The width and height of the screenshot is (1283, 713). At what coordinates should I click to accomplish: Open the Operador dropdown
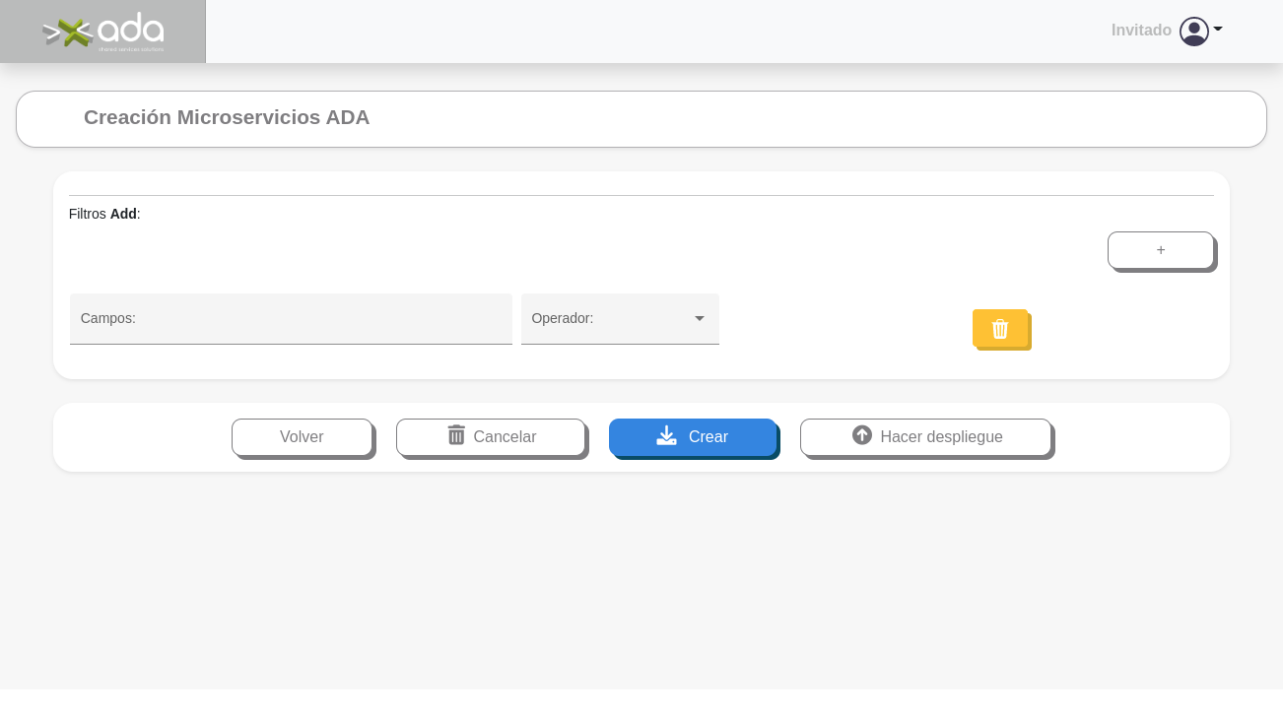tap(611, 319)
